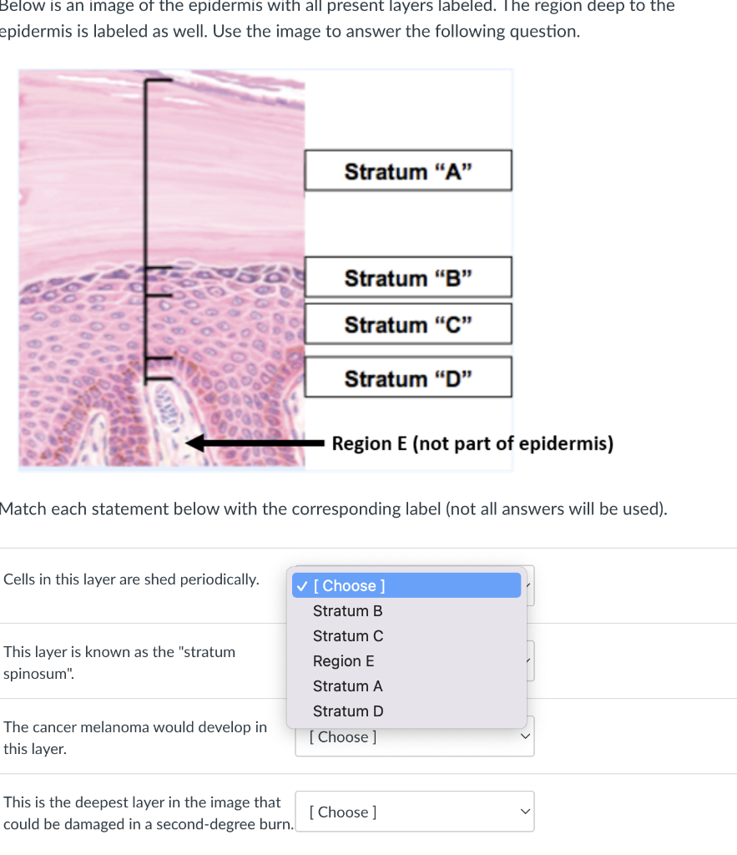737x855 pixels.
Task: Pick "Stratum A" from the dropdown options
Action: point(347,686)
